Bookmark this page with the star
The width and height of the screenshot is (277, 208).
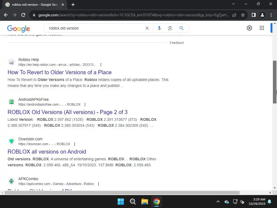pyautogui.click(x=243, y=15)
